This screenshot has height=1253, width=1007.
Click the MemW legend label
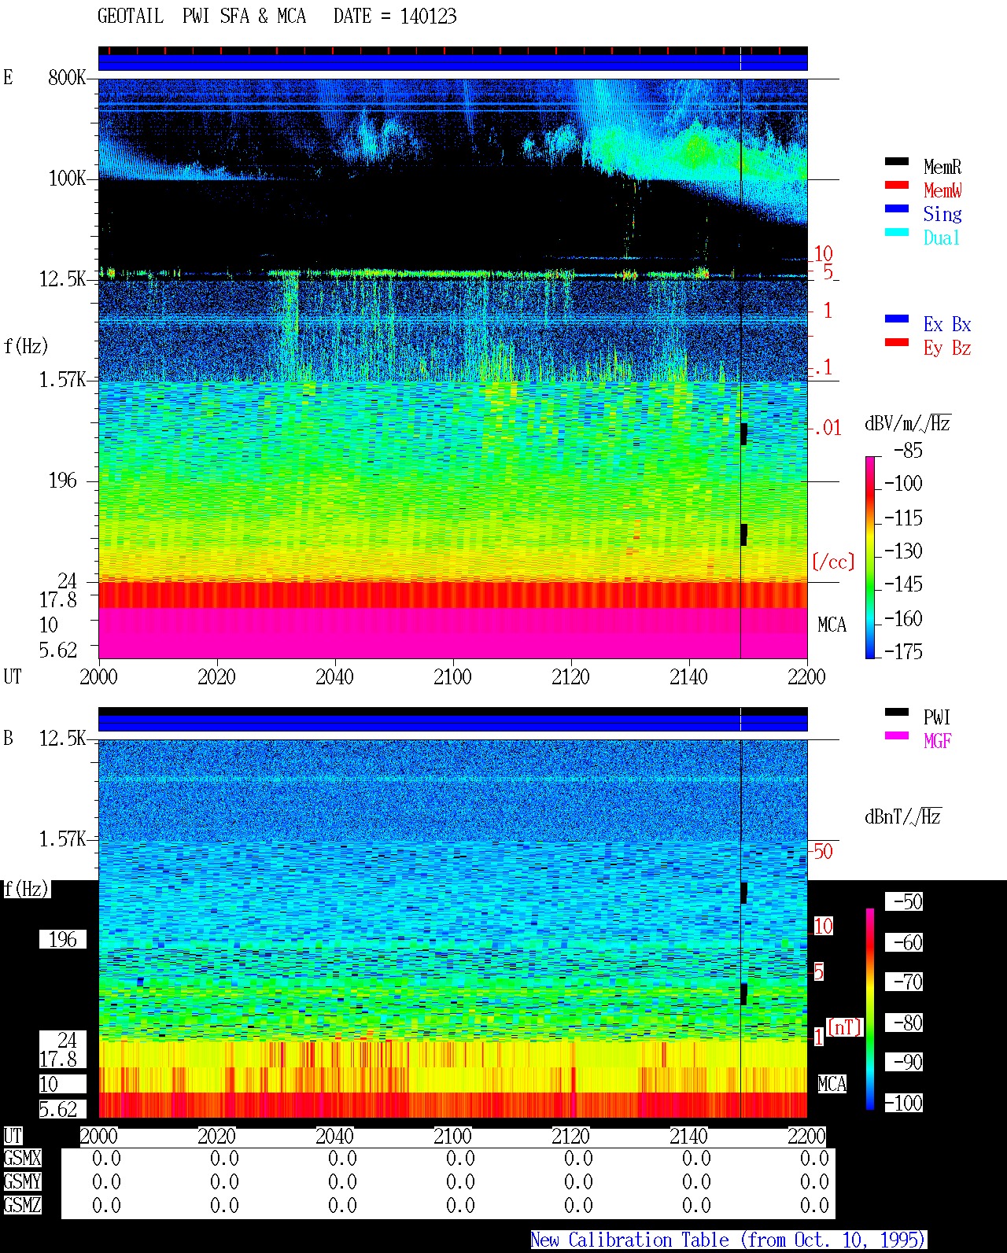tap(942, 190)
